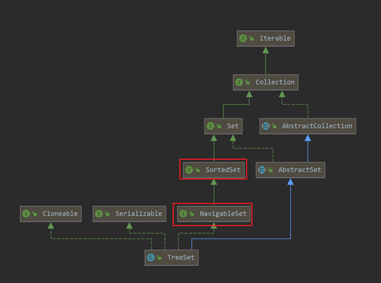
Task: Click the Cloneable label text
Action: [60, 214]
